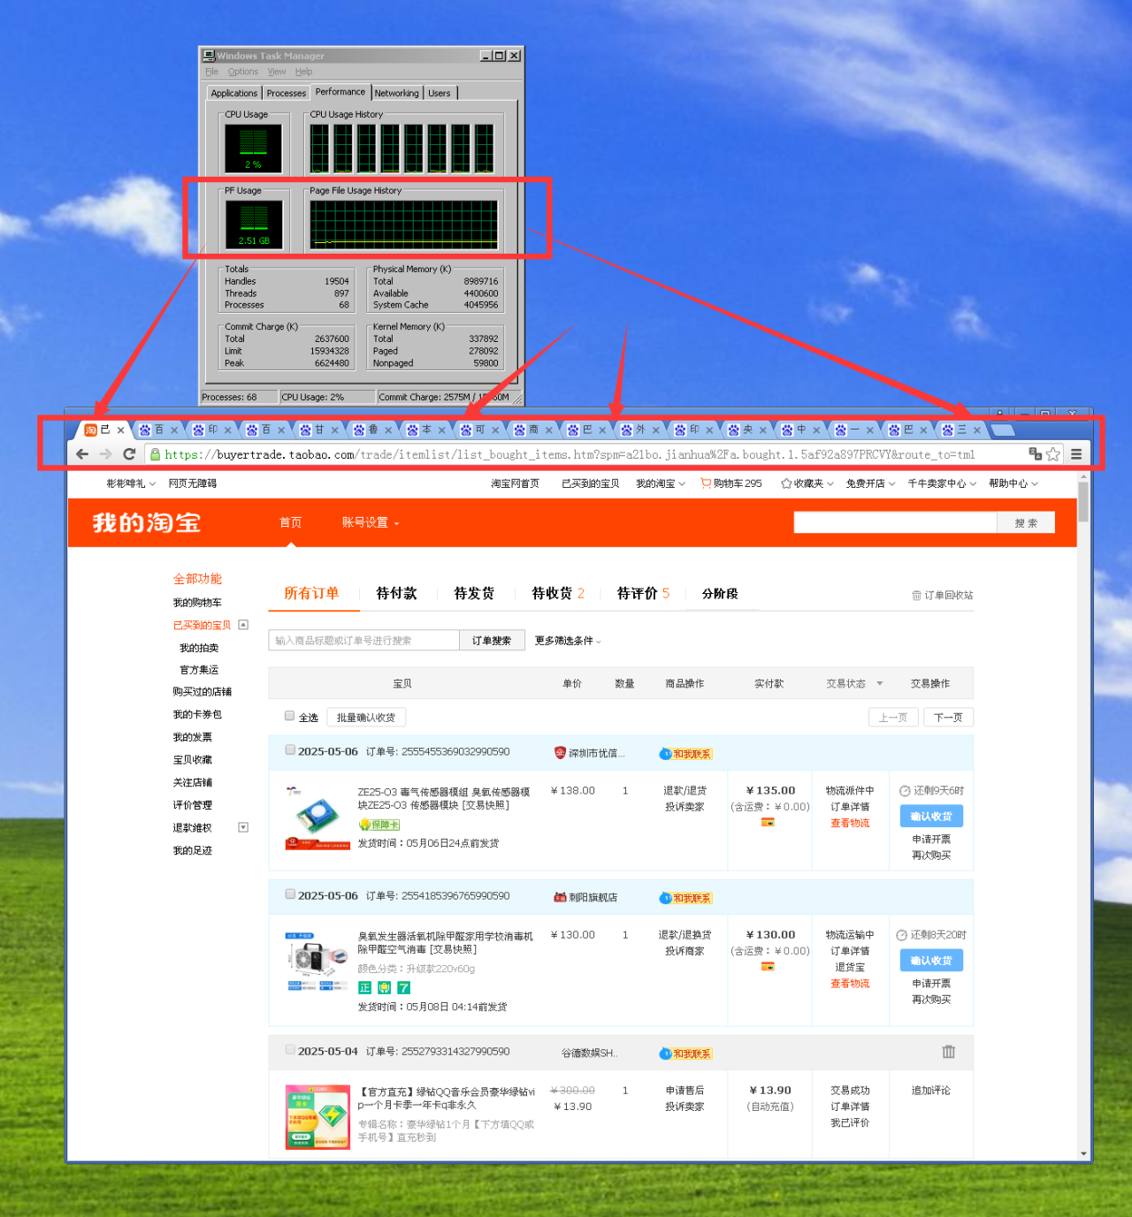Switch to the 待收货 orders tab
Viewport: 1132px width, 1217px height.
click(x=558, y=594)
